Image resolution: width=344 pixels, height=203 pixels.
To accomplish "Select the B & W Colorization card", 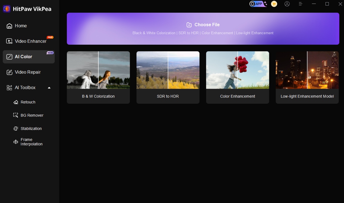I will [98, 77].
